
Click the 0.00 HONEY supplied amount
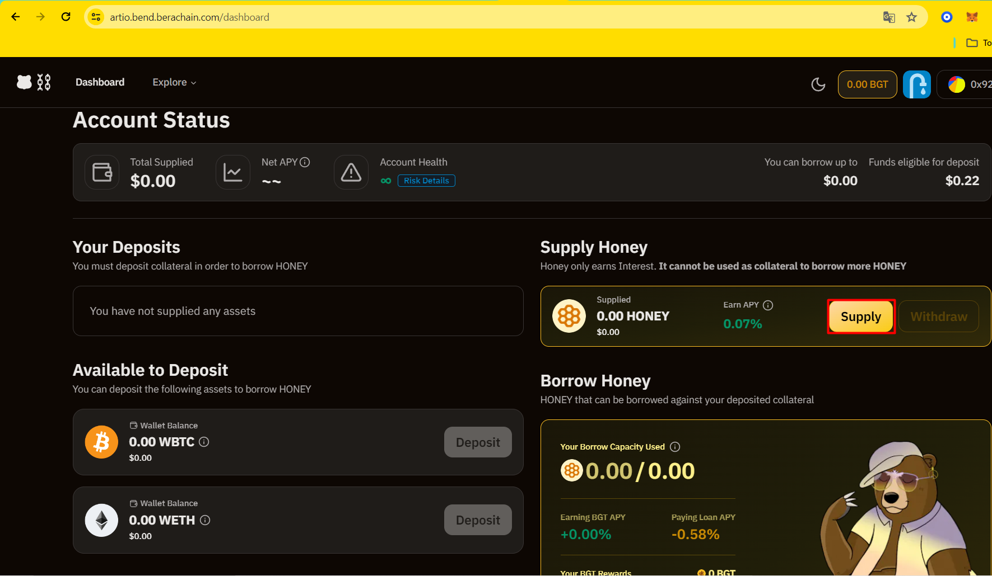(633, 316)
